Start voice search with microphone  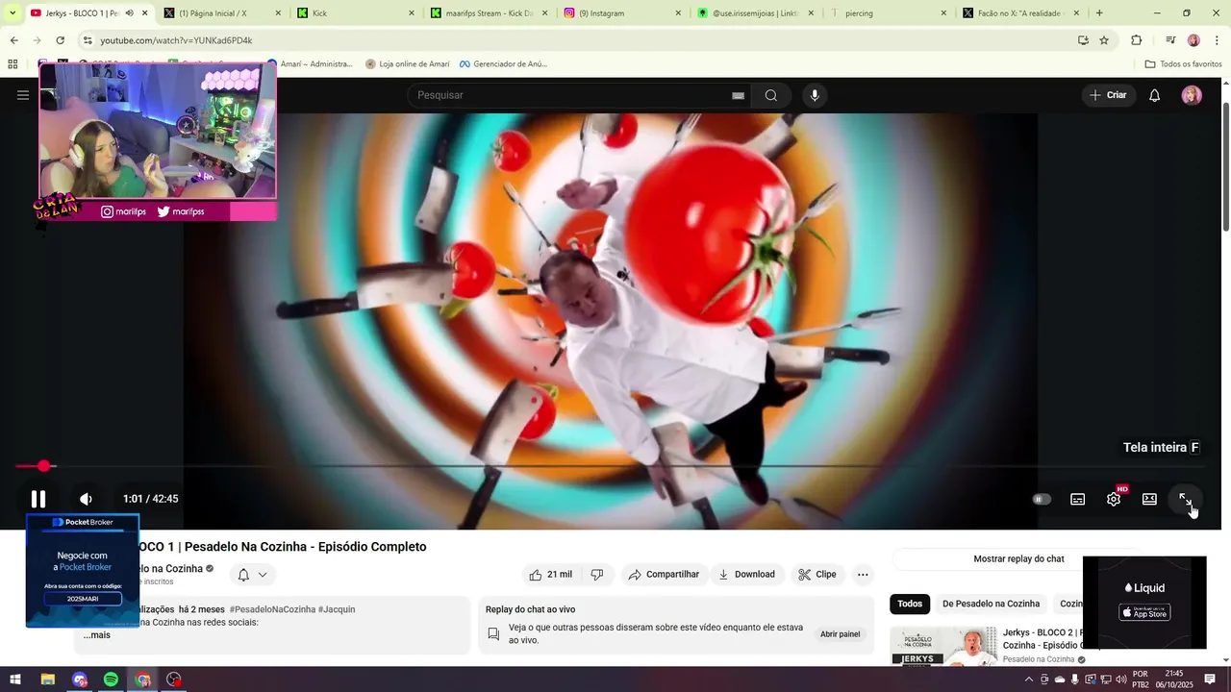click(x=815, y=95)
